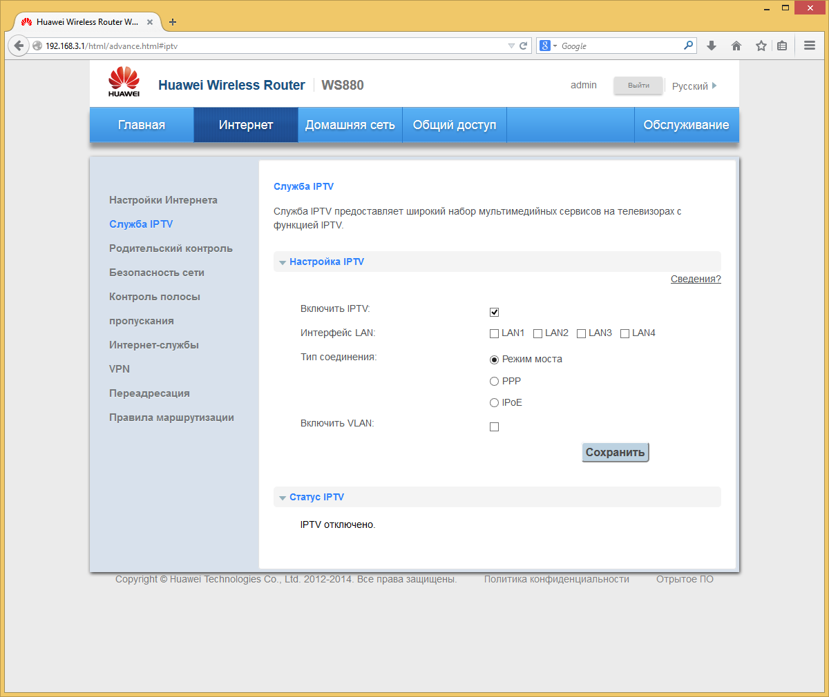This screenshot has height=697, width=829.
Task: Go to the browser Home page icon
Action: (x=736, y=46)
